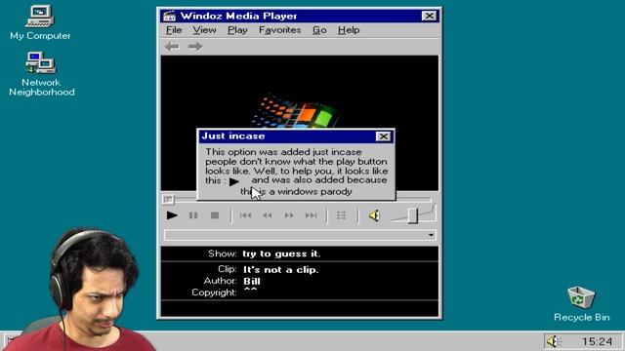The image size is (625, 351).
Task: Click the fast forward button
Action: point(289,215)
